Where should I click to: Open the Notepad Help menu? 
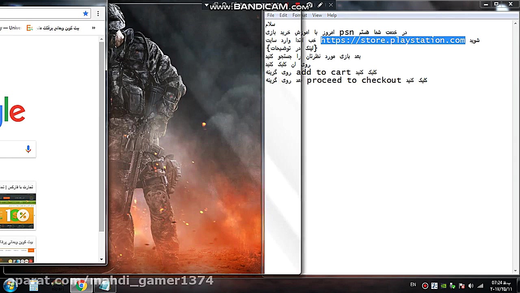click(x=332, y=15)
